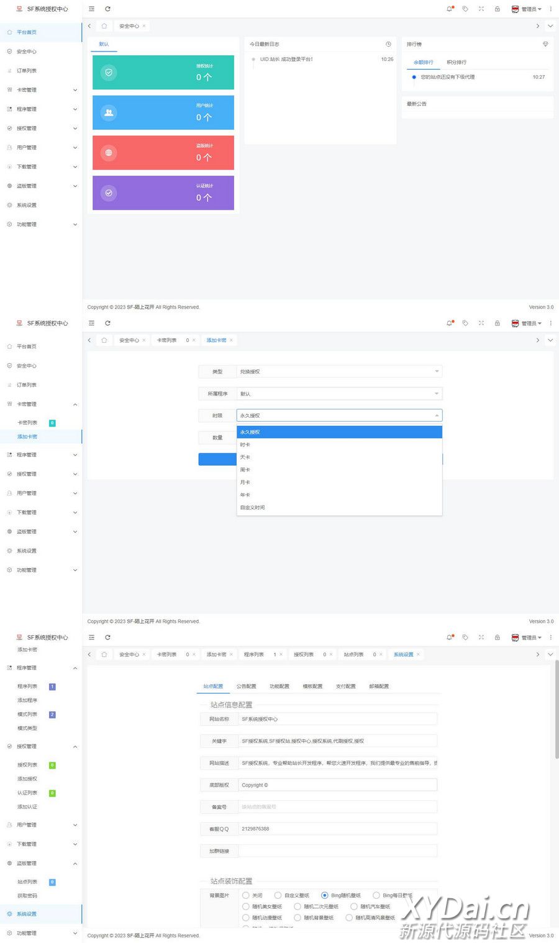Choose 月卡 from the 时限 dropdown list

245,482
